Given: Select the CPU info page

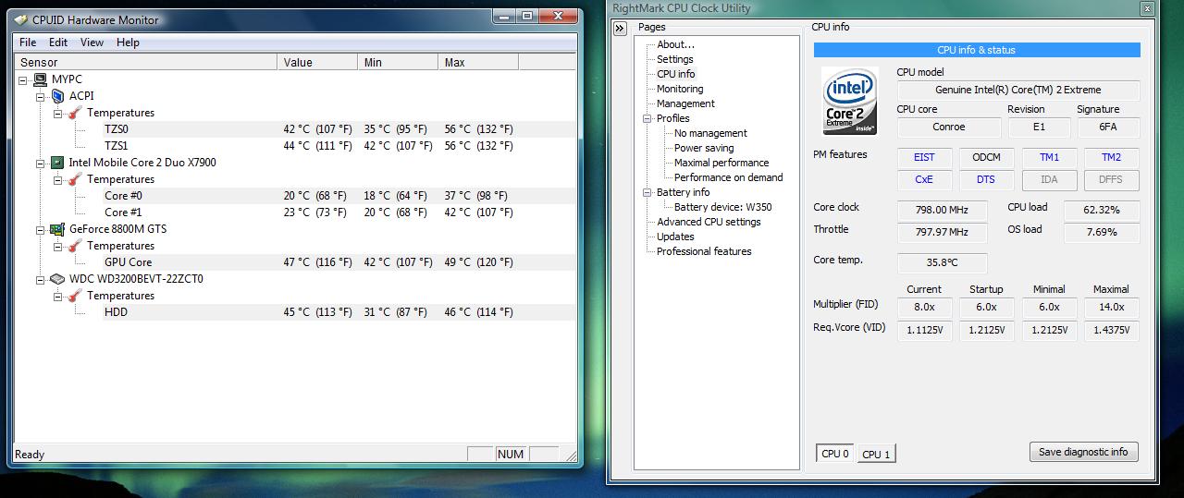Looking at the screenshot, I should 676,74.
